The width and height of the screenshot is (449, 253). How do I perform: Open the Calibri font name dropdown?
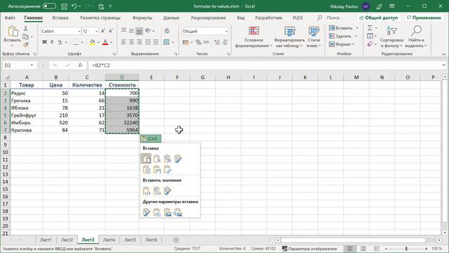(x=79, y=31)
